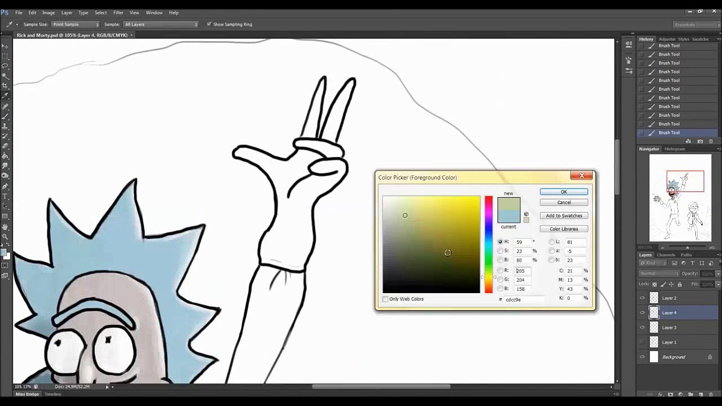Open the File menu
This screenshot has height=406, width=722.
click(19, 12)
